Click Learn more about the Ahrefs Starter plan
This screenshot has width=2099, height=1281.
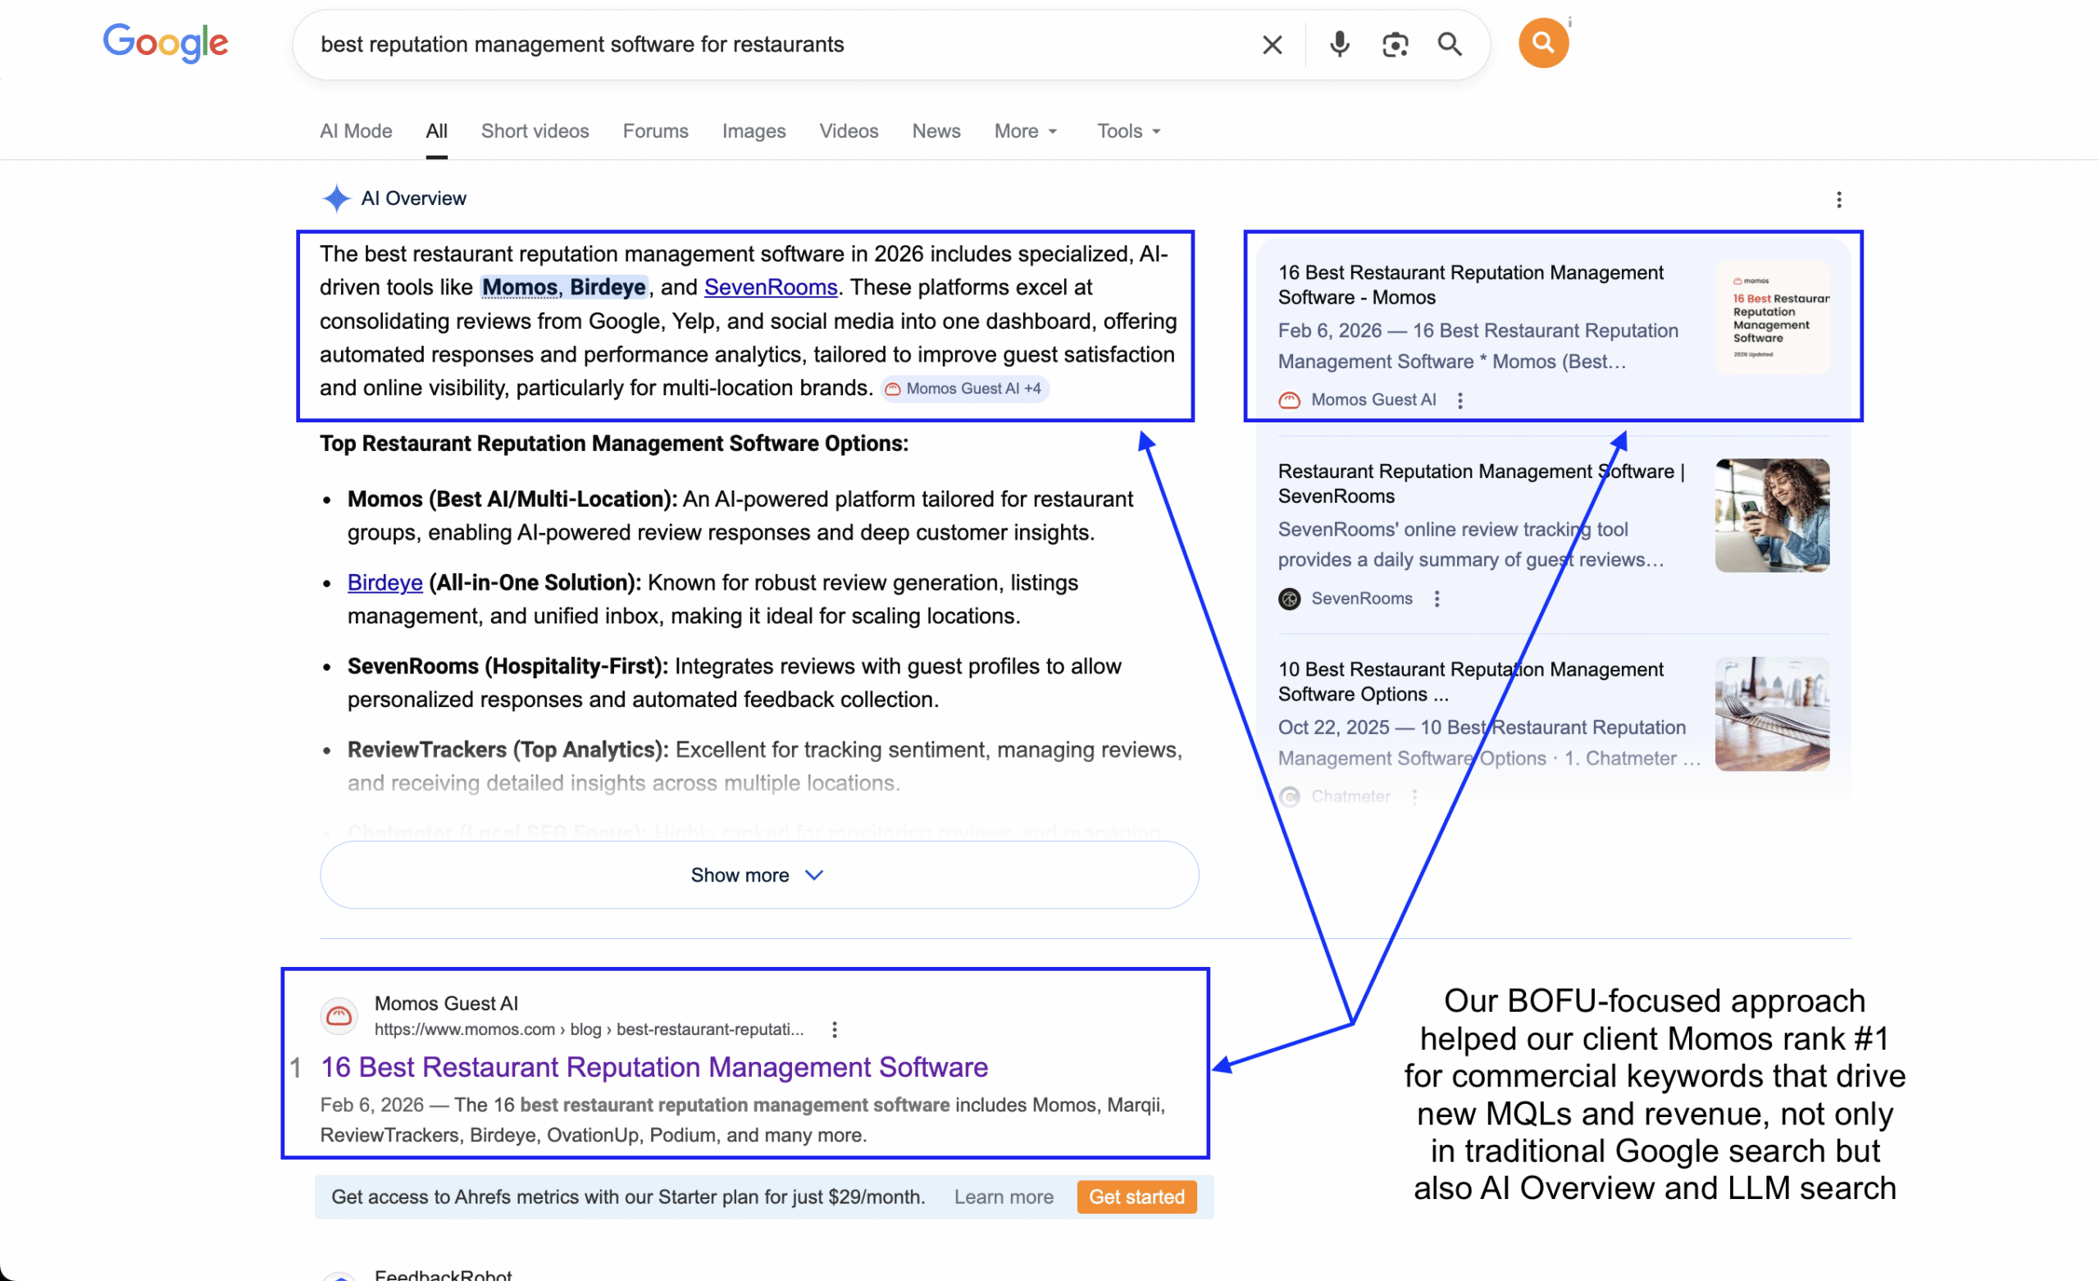(1004, 1197)
